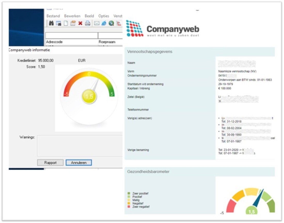
Task: Click the filter field above Adrescode
Action: point(72,35)
